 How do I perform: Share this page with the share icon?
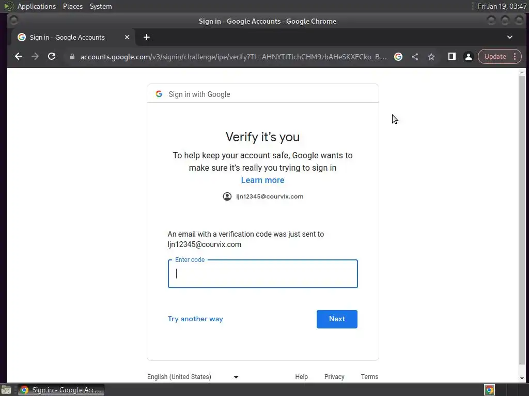[x=415, y=57]
